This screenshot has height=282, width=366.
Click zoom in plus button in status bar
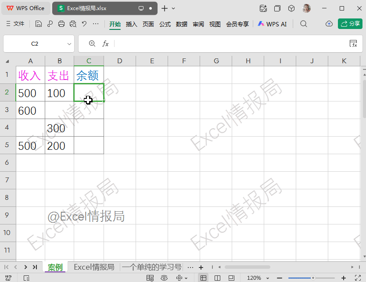point(343,278)
